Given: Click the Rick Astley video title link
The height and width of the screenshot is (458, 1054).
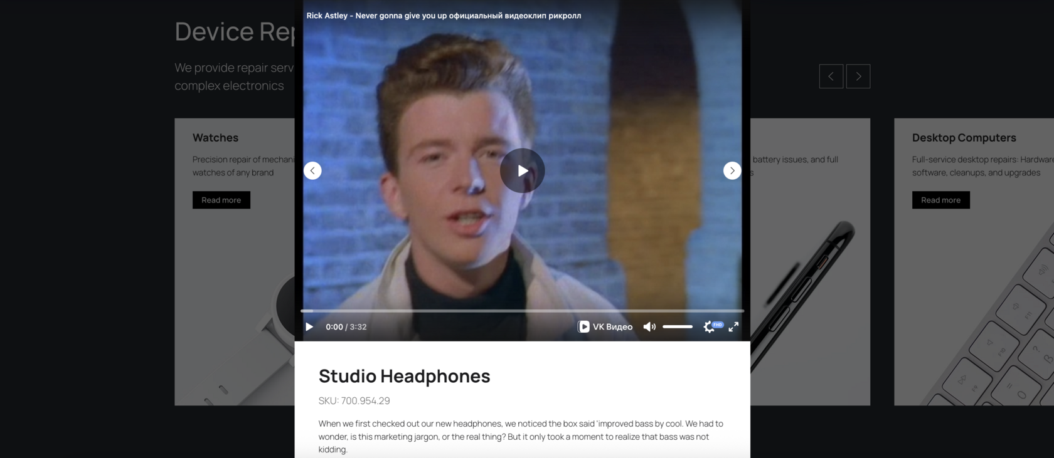Looking at the screenshot, I should click(x=444, y=16).
